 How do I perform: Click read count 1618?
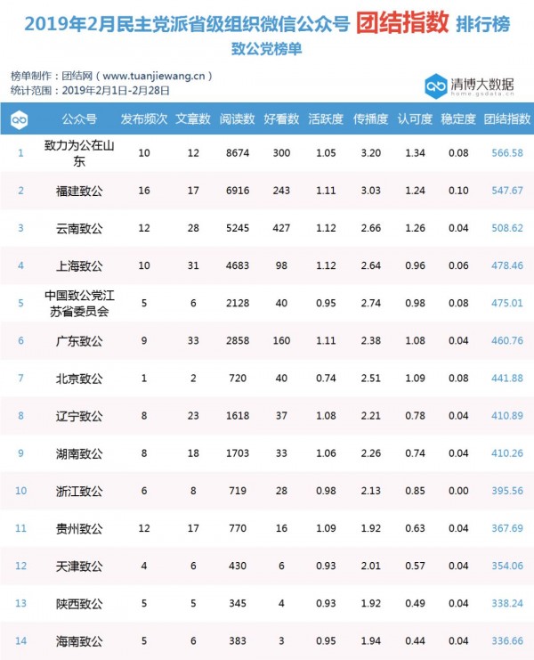pyautogui.click(x=238, y=415)
